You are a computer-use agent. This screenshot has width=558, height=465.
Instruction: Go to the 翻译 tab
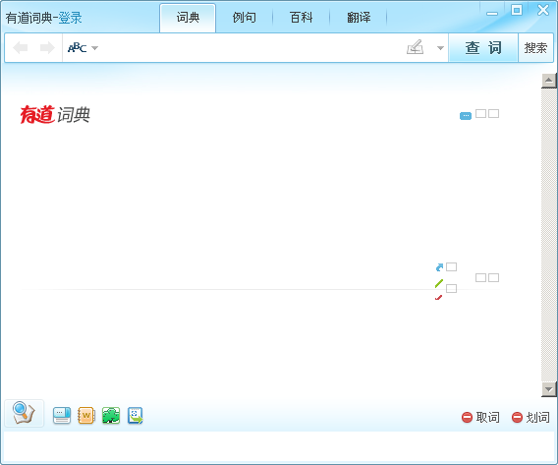359,18
